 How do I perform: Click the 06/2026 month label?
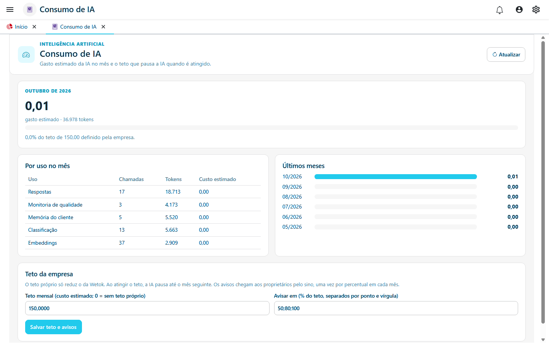point(292,217)
